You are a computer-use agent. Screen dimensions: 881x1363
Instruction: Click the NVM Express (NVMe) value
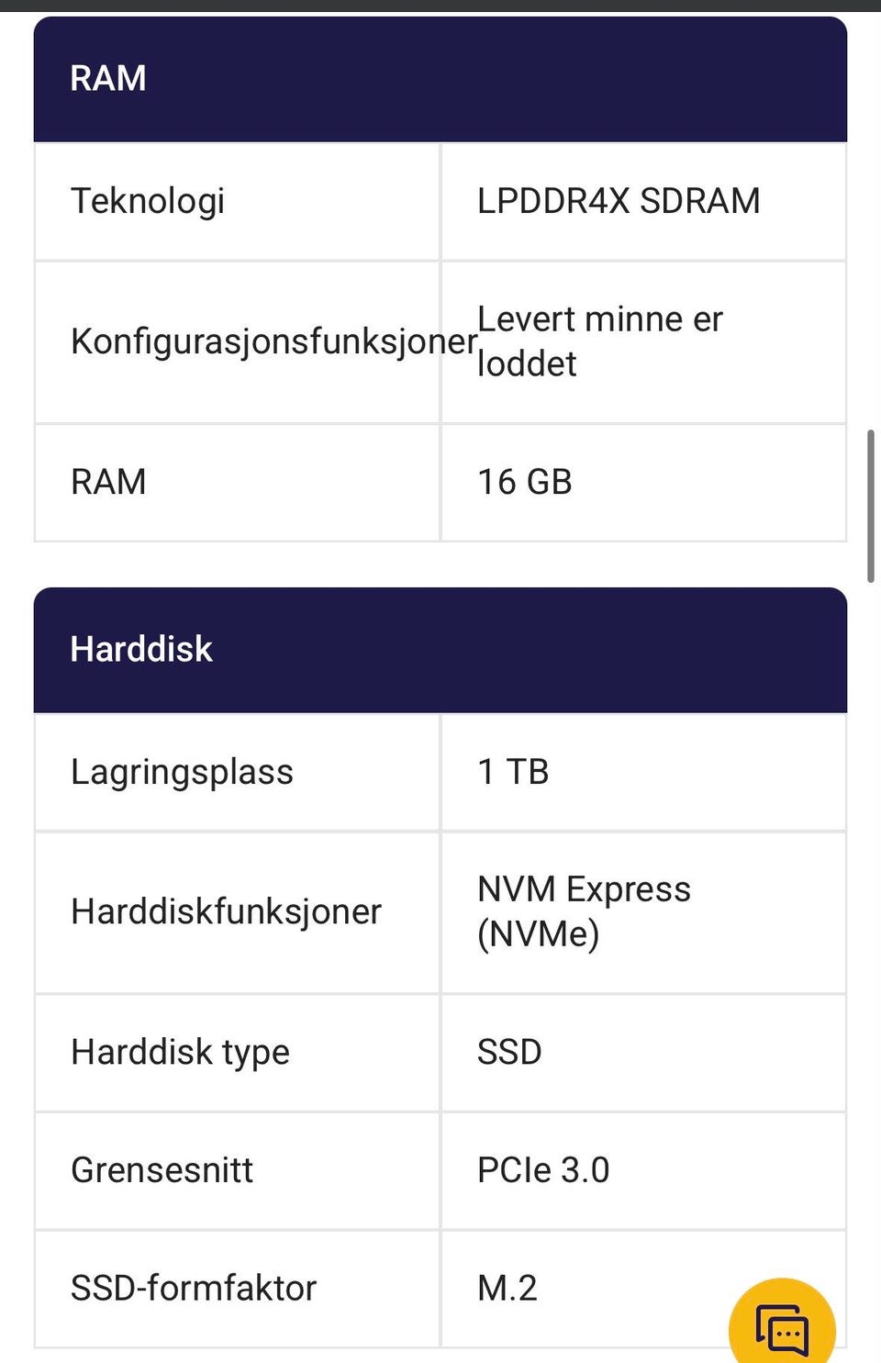click(584, 911)
